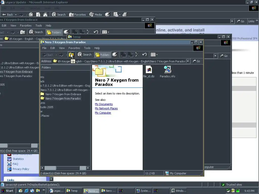259x194 pixels.
Task: Click Delete icon in Embrace window toolbar
Action: click(89, 32)
